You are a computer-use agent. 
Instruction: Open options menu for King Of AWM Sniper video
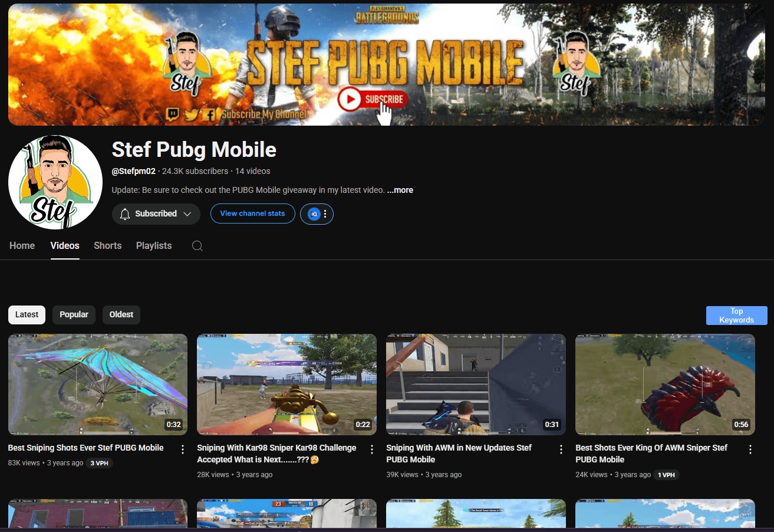click(x=750, y=449)
